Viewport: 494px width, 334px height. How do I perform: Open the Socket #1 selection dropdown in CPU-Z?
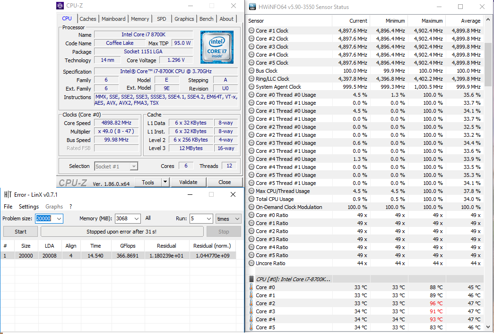tap(134, 167)
